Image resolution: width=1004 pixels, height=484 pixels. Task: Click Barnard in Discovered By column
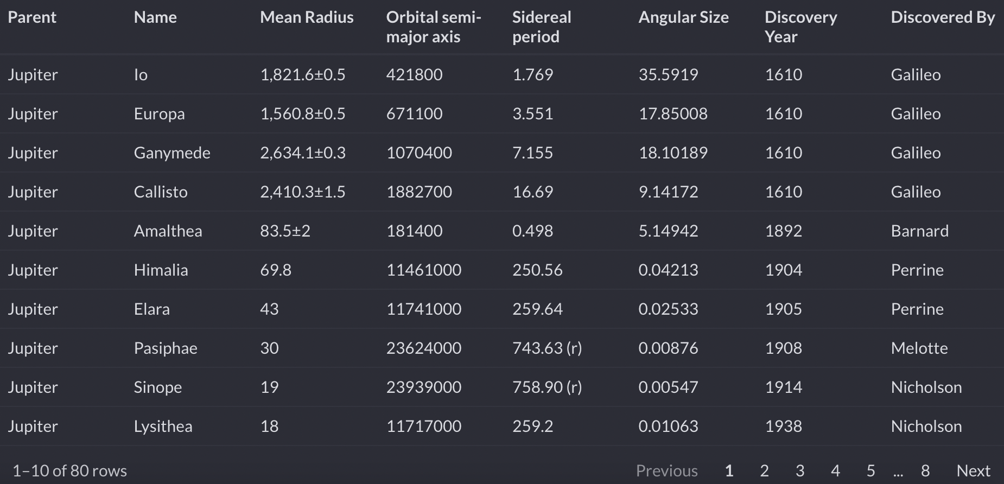tap(919, 231)
